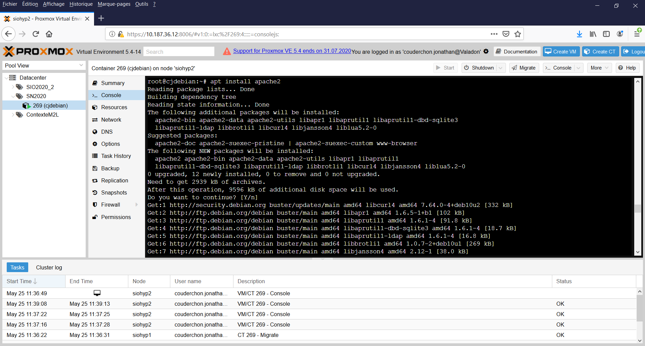
Task: Reload the page with refresh icon
Action: pos(36,34)
